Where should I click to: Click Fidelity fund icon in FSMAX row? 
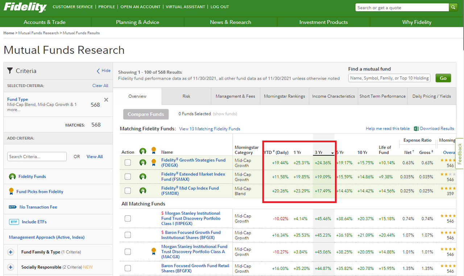coord(143,176)
